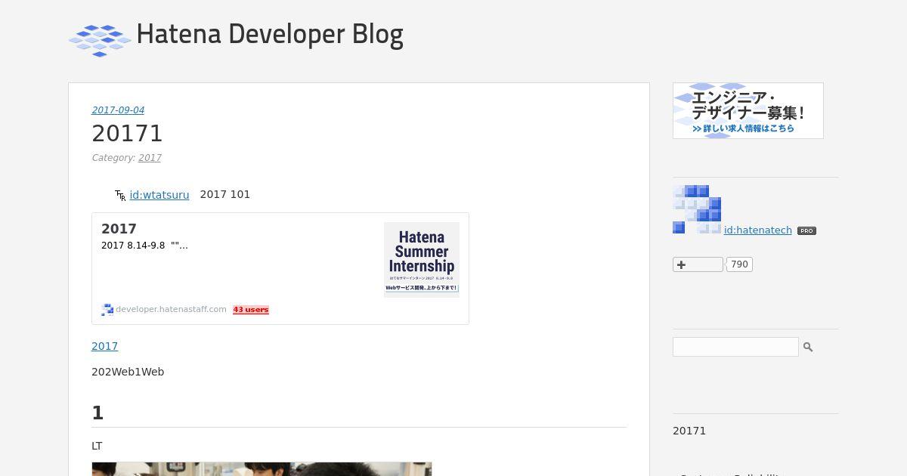Click the developer.hatenastaff.com favicon icon
Screen dimensions: 907x476
(107, 310)
